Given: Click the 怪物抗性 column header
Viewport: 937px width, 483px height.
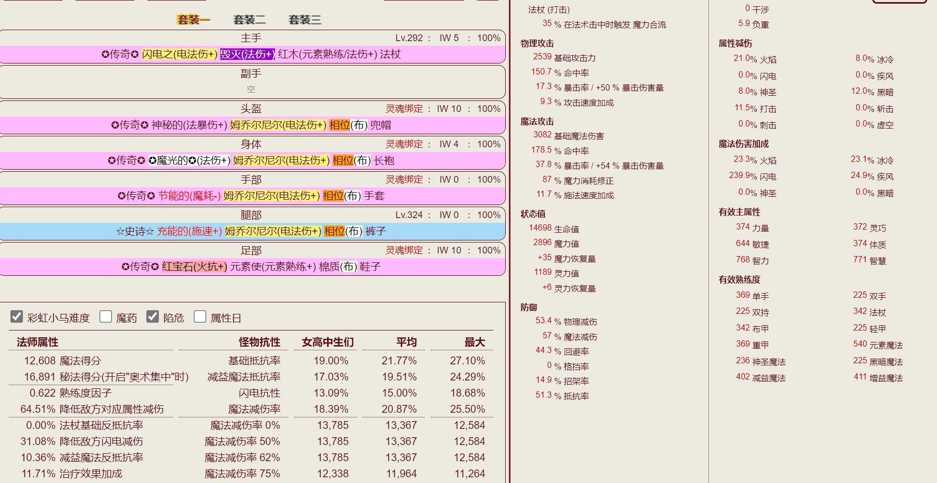Looking at the screenshot, I should [259, 342].
